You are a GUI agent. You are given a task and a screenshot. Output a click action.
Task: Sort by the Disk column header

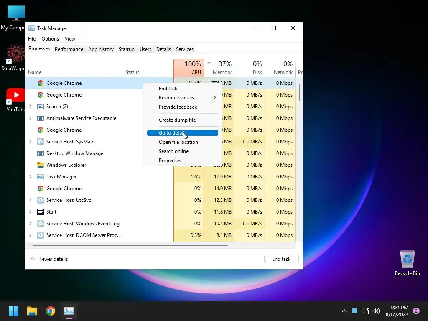pyautogui.click(x=250, y=68)
